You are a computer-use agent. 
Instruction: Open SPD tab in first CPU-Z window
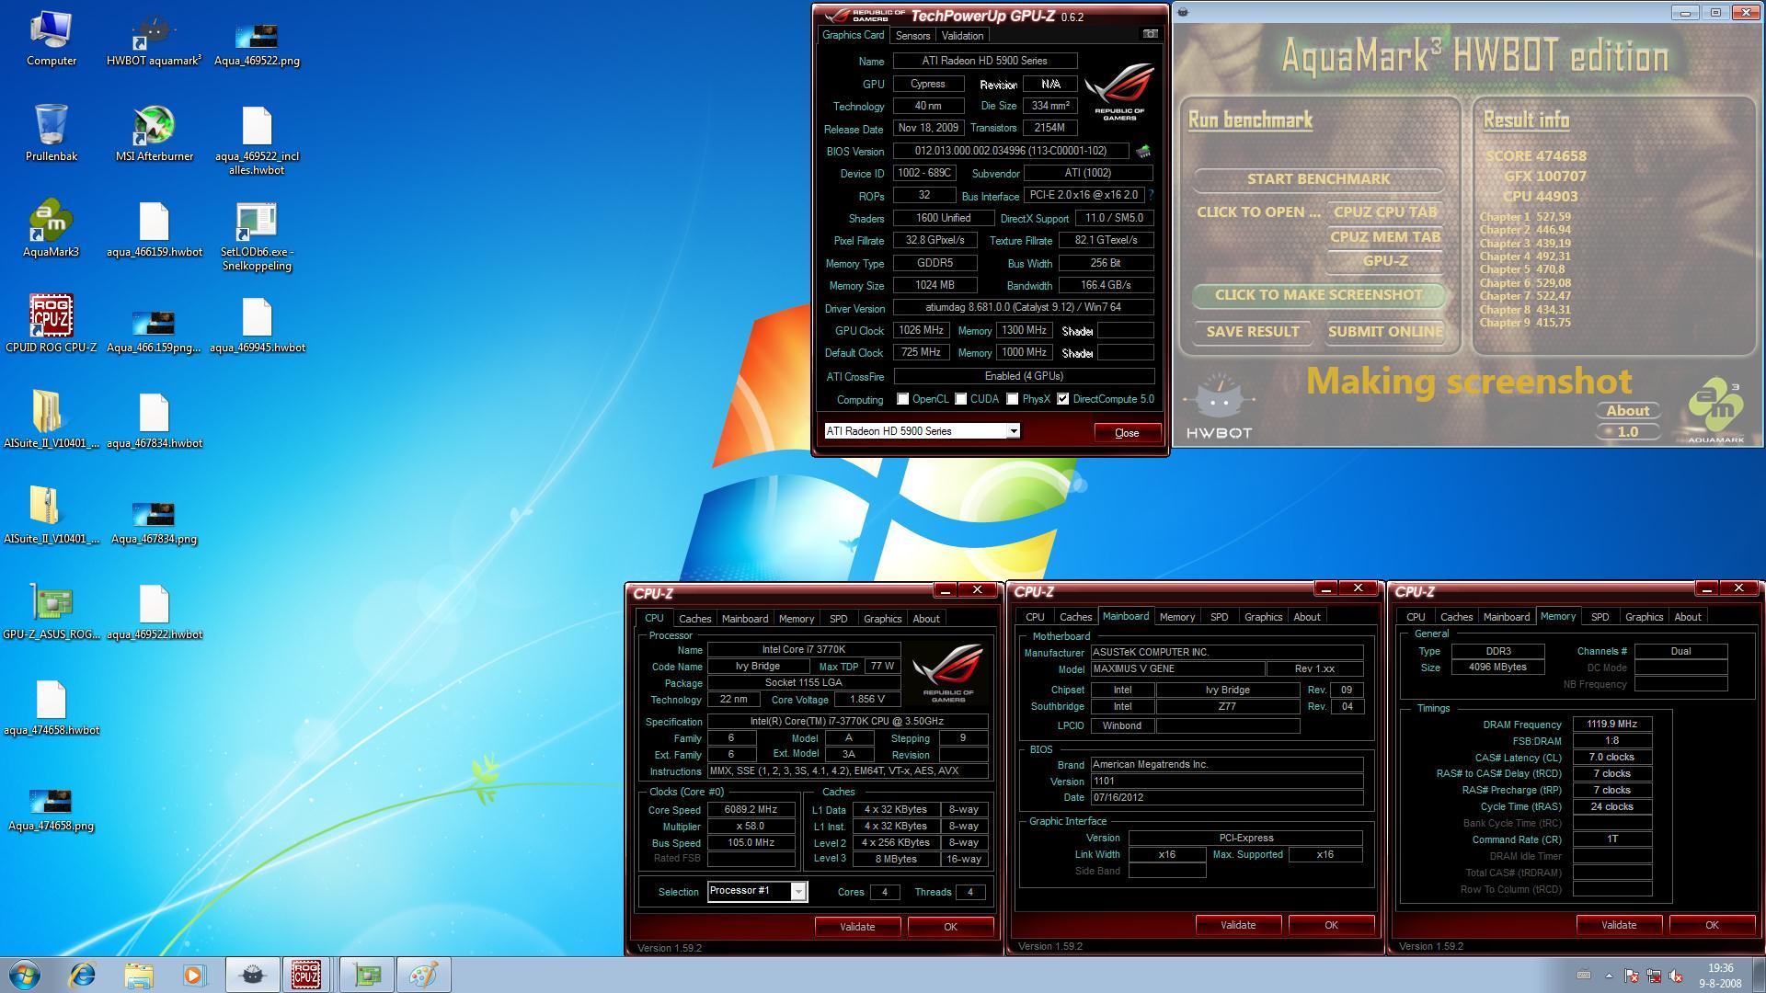pyautogui.click(x=838, y=619)
